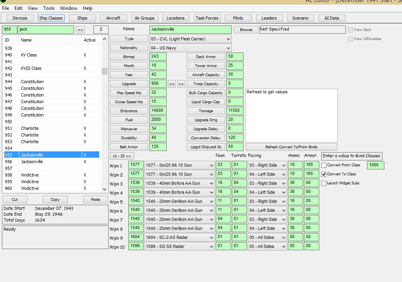The image size is (402, 282).
Task: Select Constitution row 944
Action: click(51, 82)
